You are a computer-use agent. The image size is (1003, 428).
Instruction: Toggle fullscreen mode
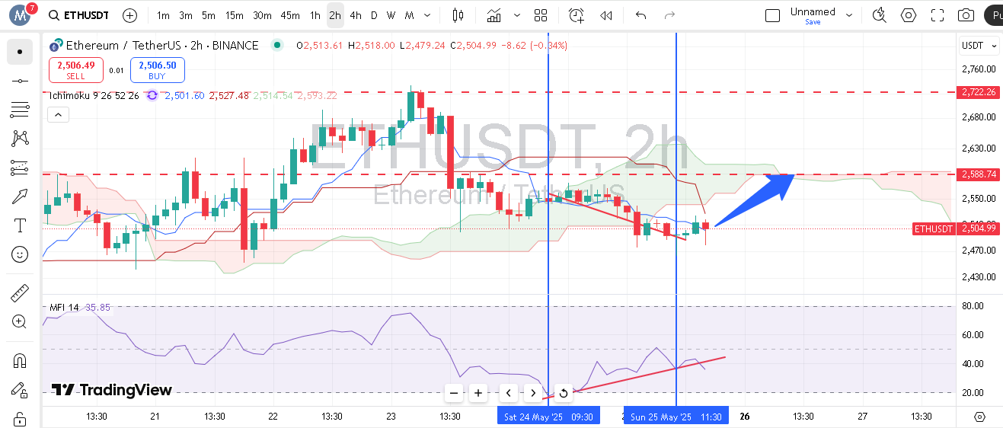tap(938, 15)
